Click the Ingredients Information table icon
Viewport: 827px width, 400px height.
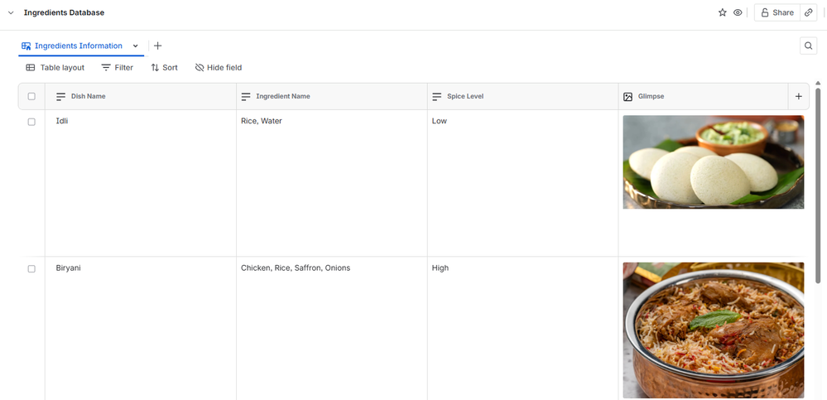point(26,46)
